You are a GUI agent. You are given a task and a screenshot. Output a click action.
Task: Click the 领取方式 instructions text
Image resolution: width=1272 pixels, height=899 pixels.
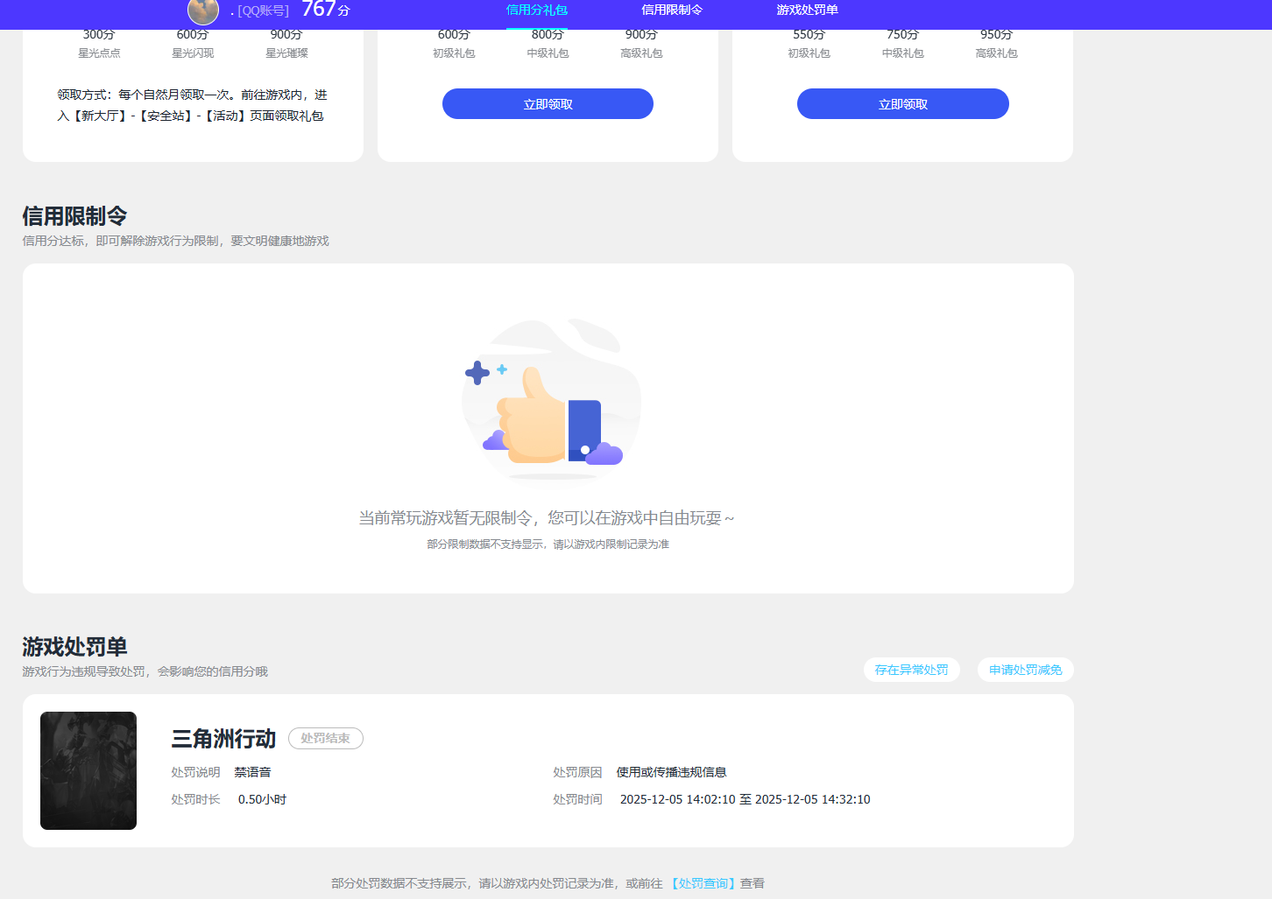[192, 105]
